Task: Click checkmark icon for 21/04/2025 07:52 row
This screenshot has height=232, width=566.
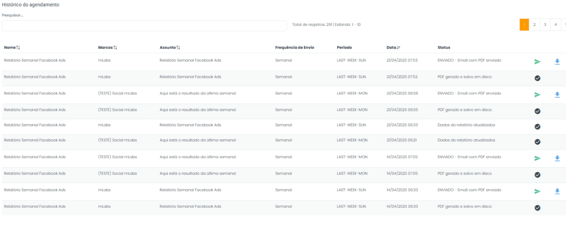Action: [x=537, y=78]
